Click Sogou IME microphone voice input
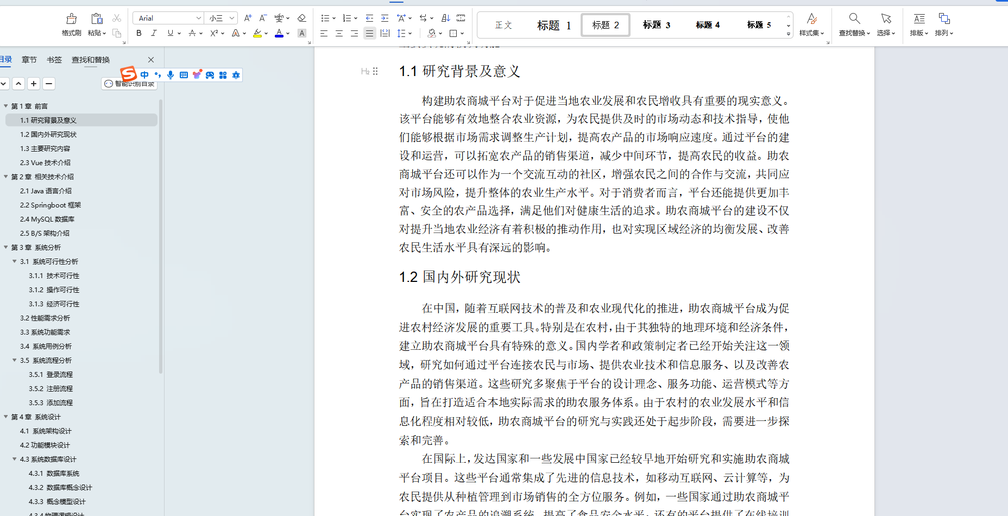Viewport: 1008px width, 516px height. point(171,75)
